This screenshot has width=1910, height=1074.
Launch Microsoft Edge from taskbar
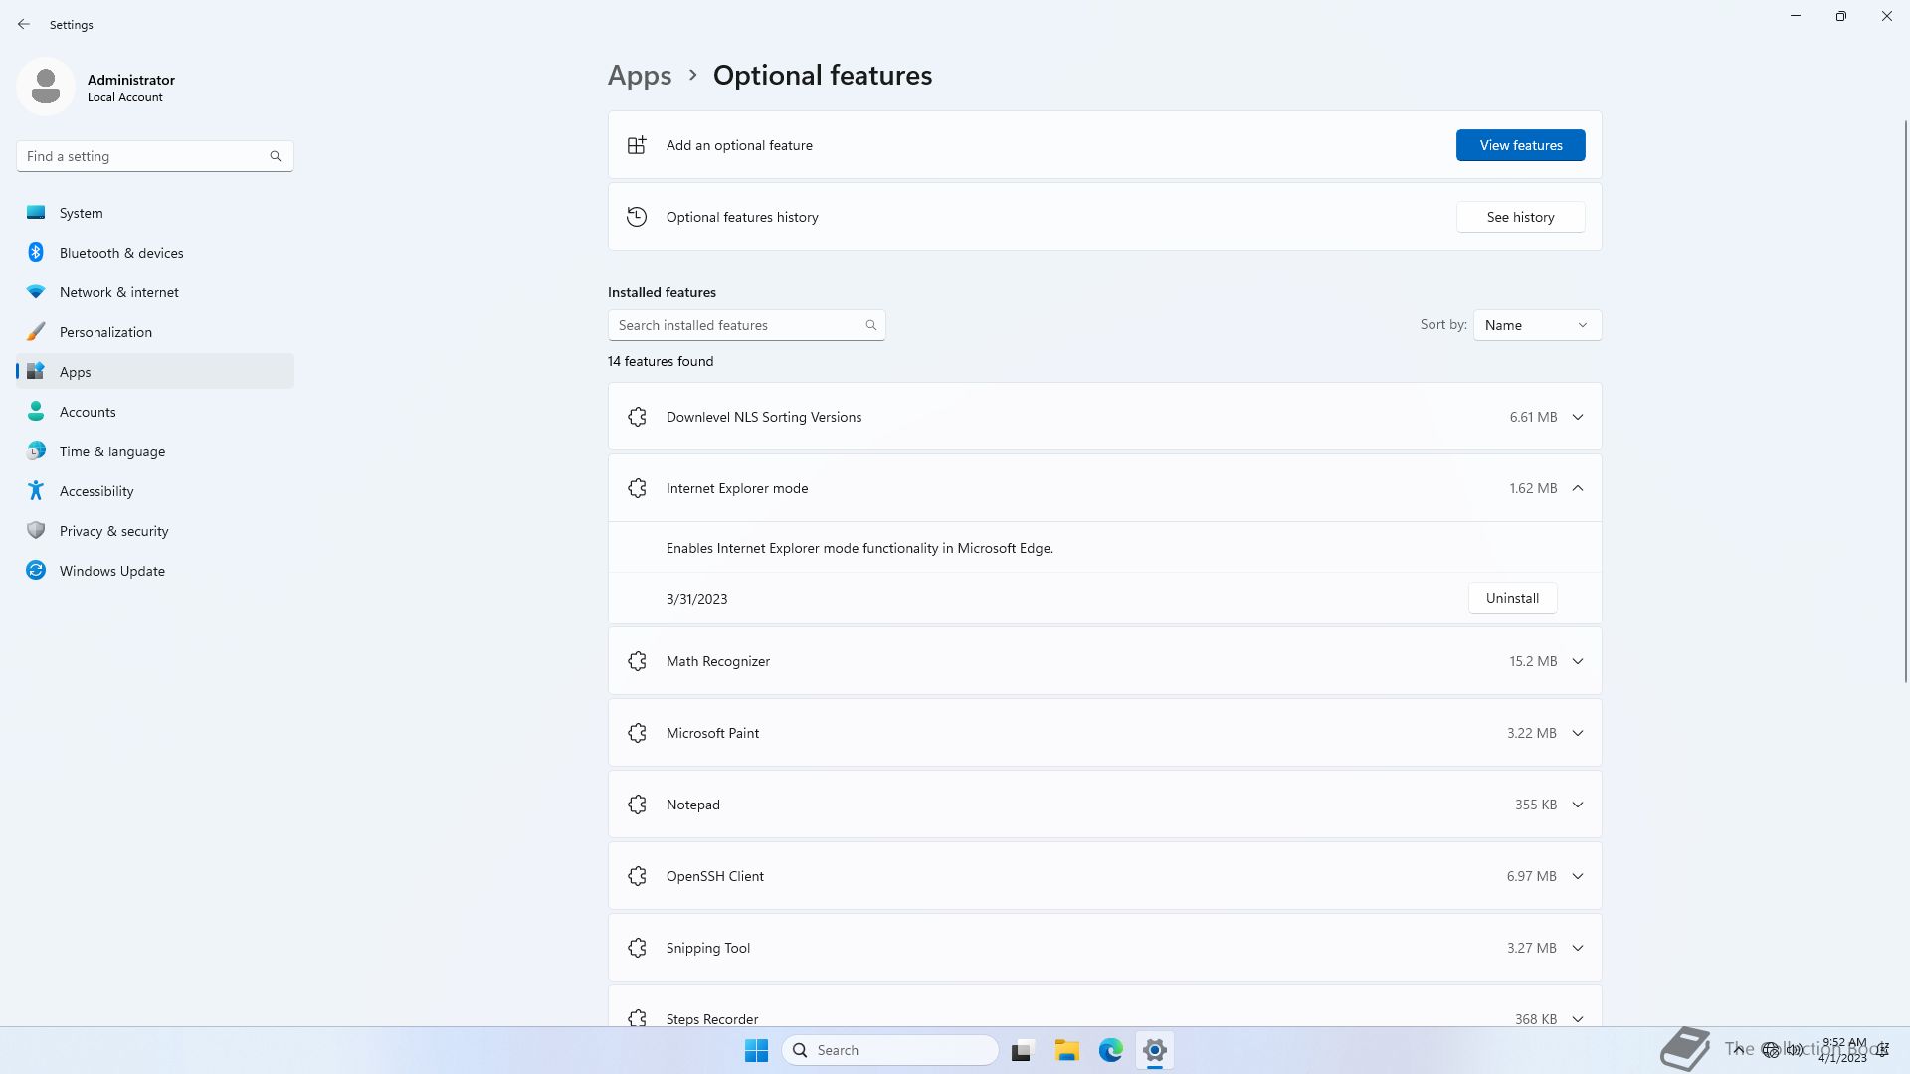(1110, 1050)
